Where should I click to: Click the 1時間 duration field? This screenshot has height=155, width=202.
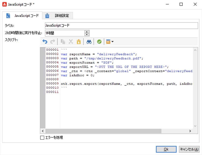(x=65, y=33)
